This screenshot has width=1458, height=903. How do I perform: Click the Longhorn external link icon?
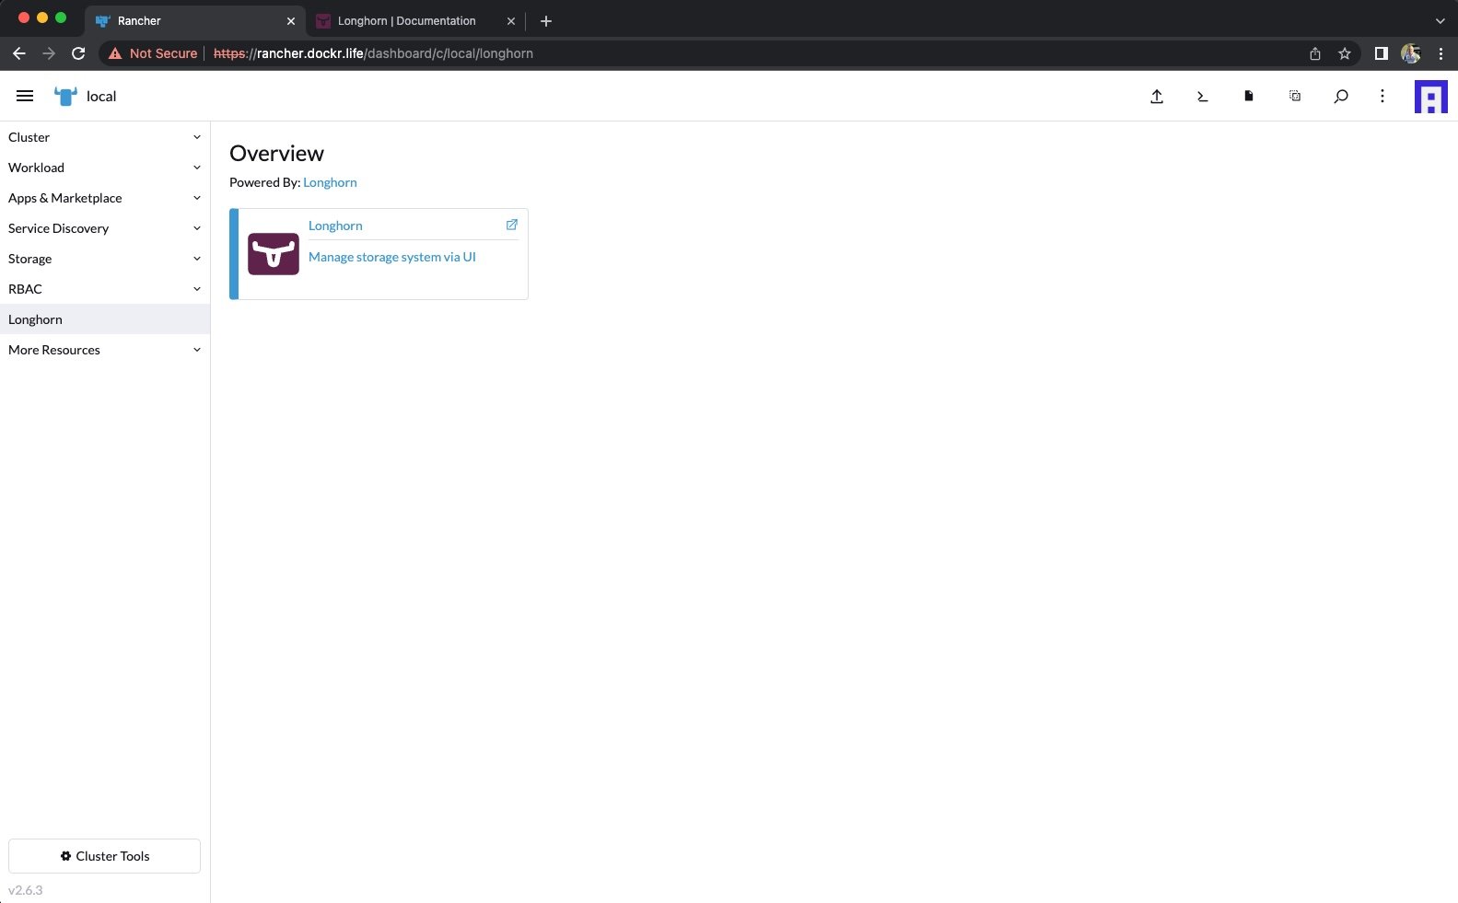click(x=512, y=225)
